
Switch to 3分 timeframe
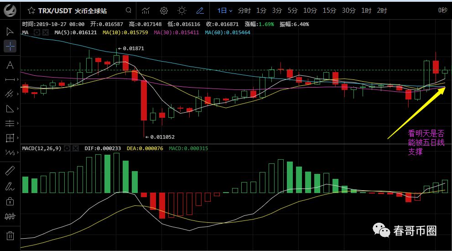click(277, 10)
